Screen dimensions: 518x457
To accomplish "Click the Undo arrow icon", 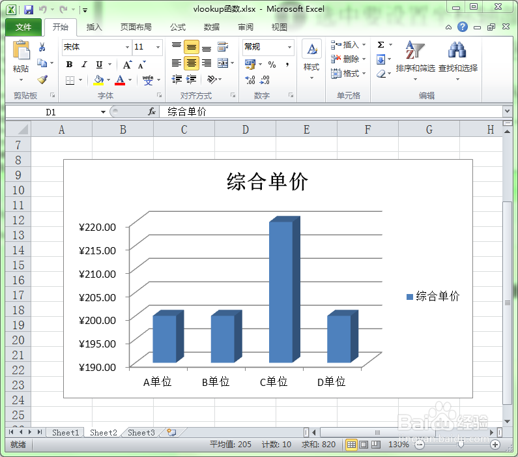I will tap(42, 9).
